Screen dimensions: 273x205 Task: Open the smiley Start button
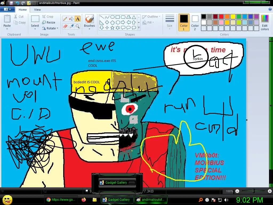(x=7, y=200)
